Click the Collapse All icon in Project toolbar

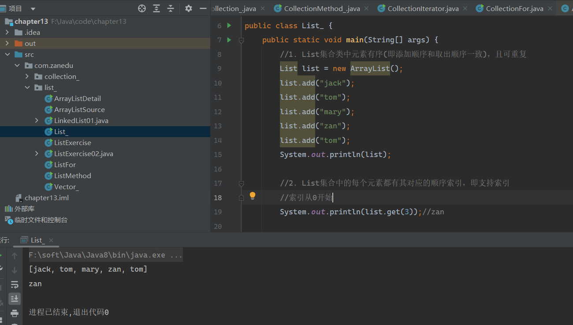tap(171, 8)
